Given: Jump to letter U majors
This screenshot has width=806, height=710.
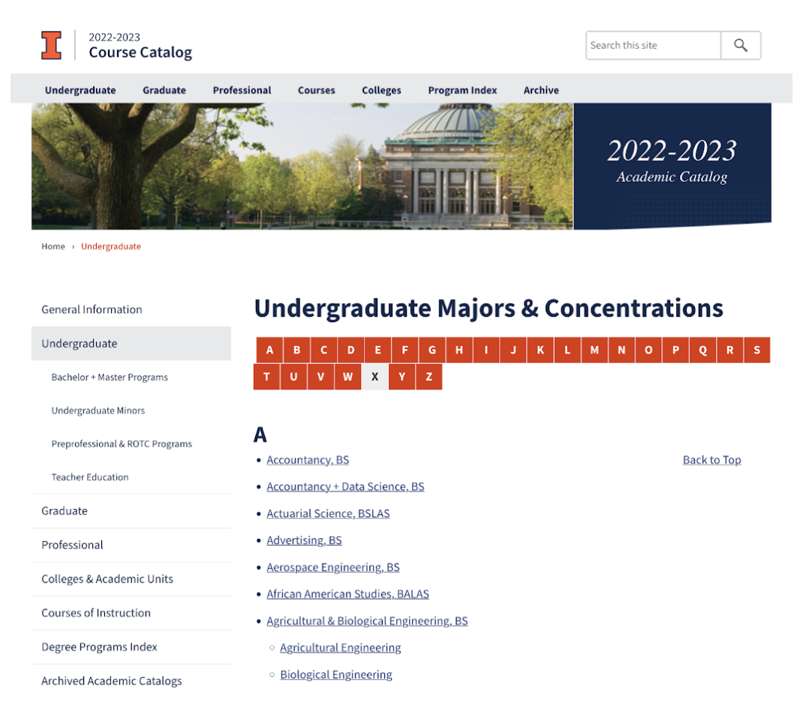Looking at the screenshot, I should point(293,377).
